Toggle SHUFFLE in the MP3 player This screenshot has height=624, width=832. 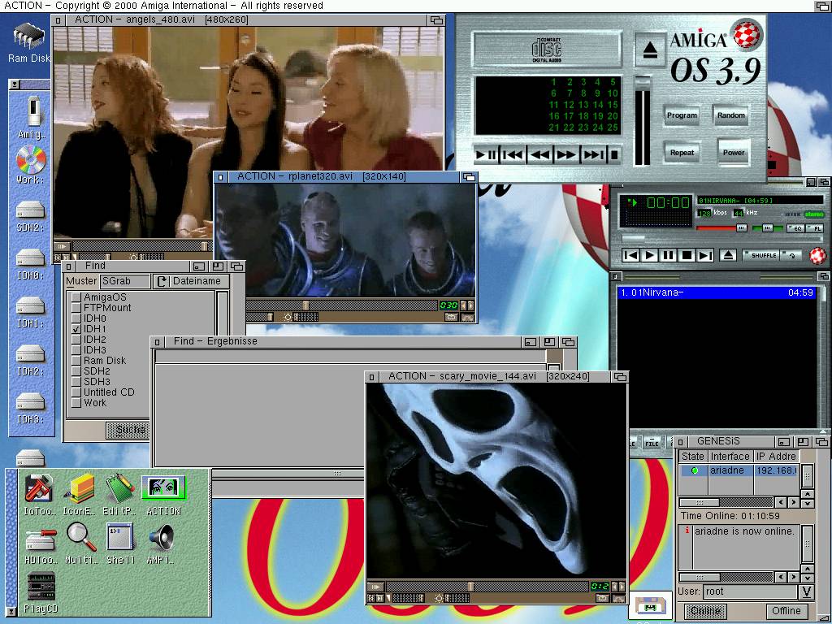(762, 255)
